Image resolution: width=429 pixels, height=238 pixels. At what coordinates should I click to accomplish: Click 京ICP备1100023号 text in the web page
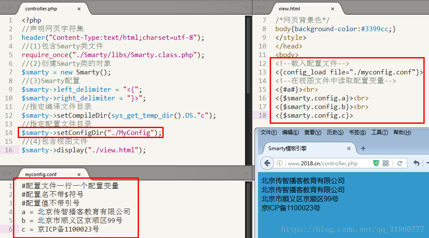290,208
